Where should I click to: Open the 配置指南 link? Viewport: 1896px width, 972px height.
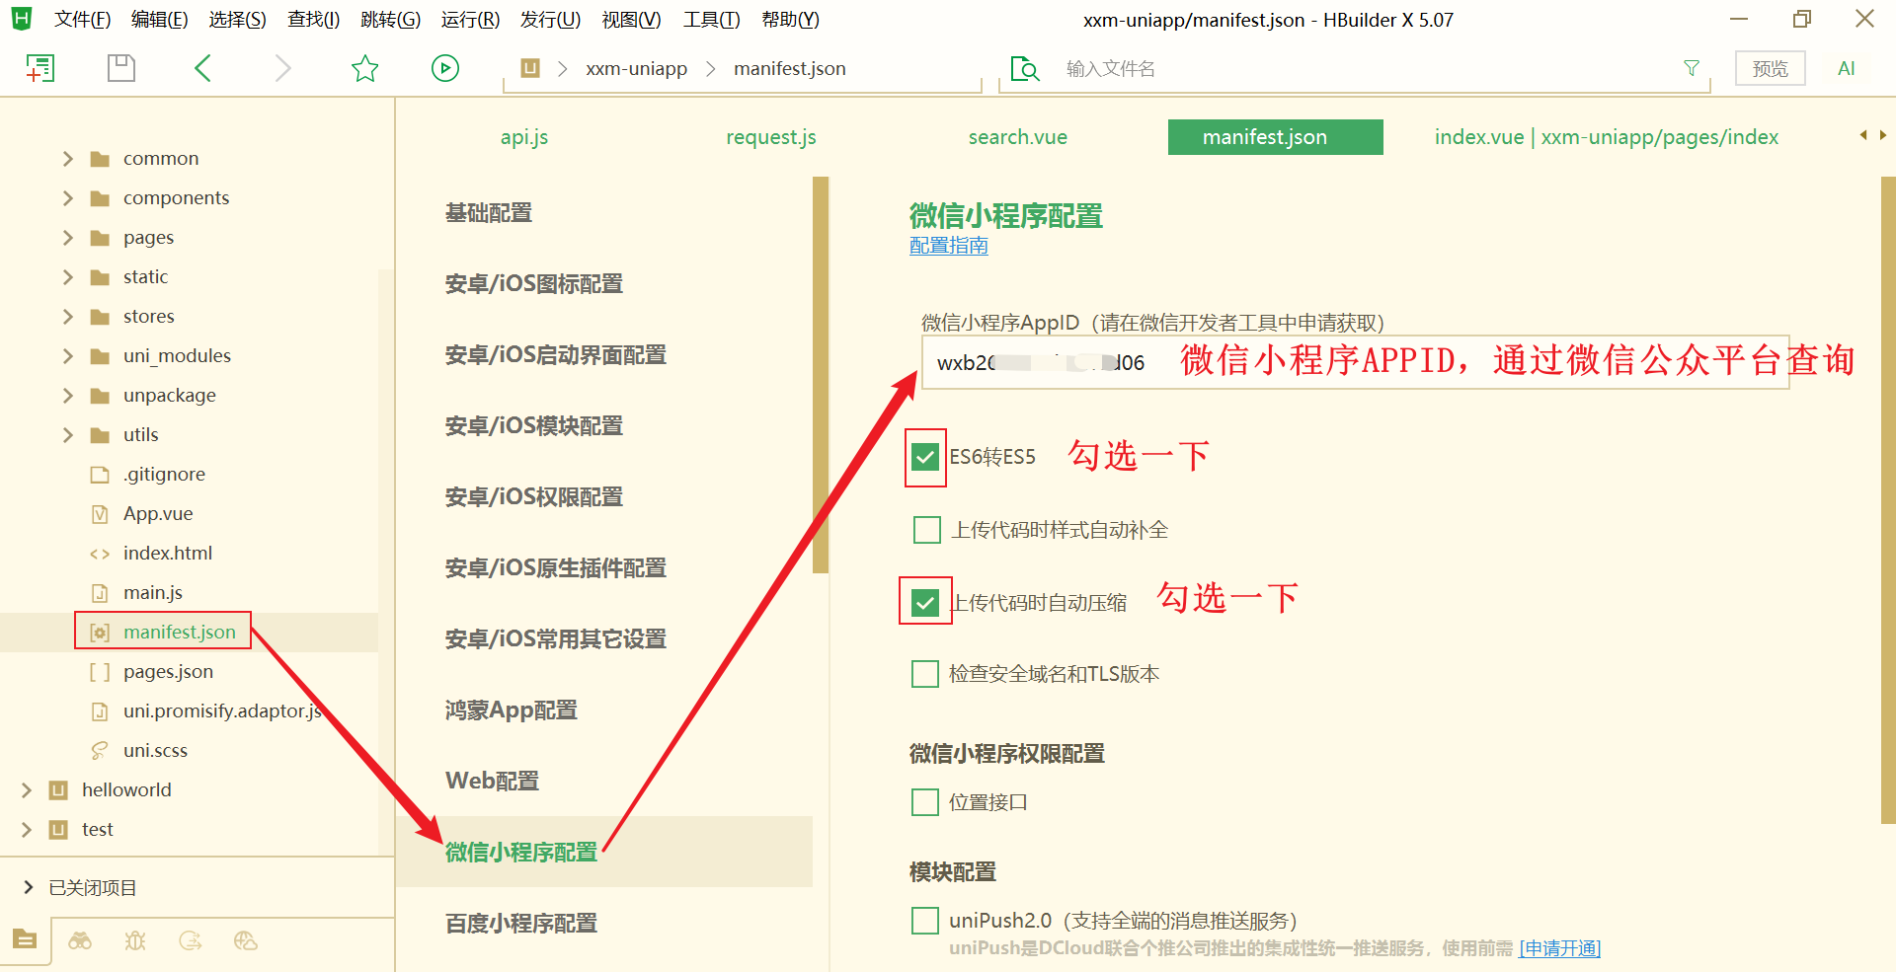pyautogui.click(x=949, y=246)
